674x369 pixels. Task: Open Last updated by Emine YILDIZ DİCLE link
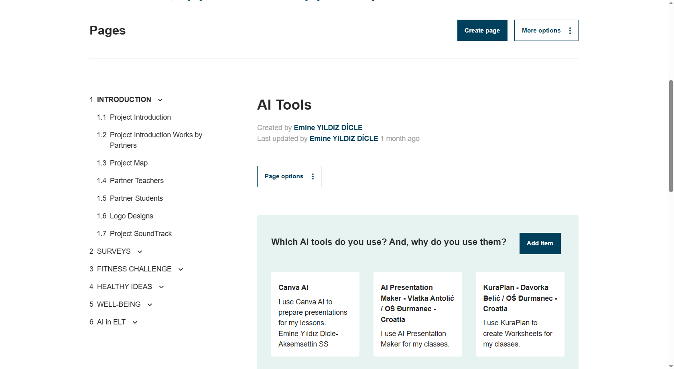344,139
